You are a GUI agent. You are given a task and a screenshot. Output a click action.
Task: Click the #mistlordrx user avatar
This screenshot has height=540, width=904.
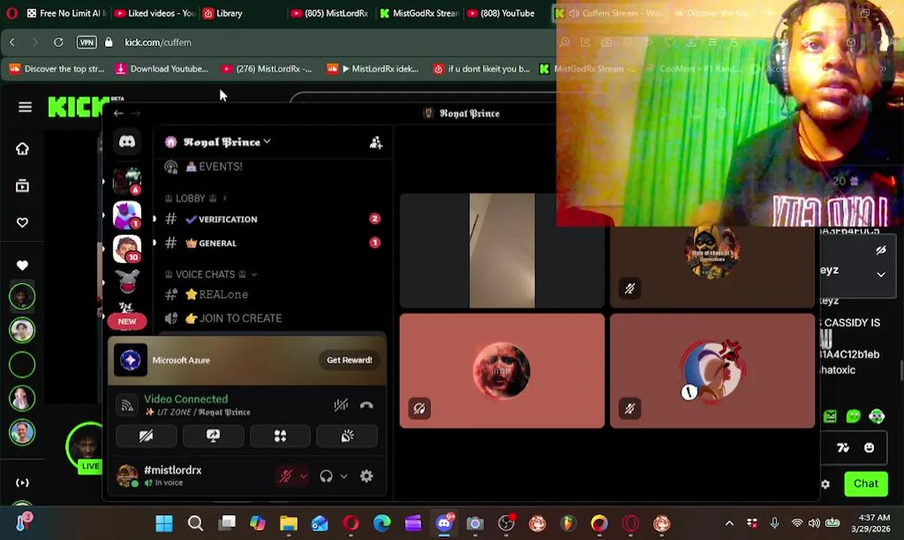(128, 475)
